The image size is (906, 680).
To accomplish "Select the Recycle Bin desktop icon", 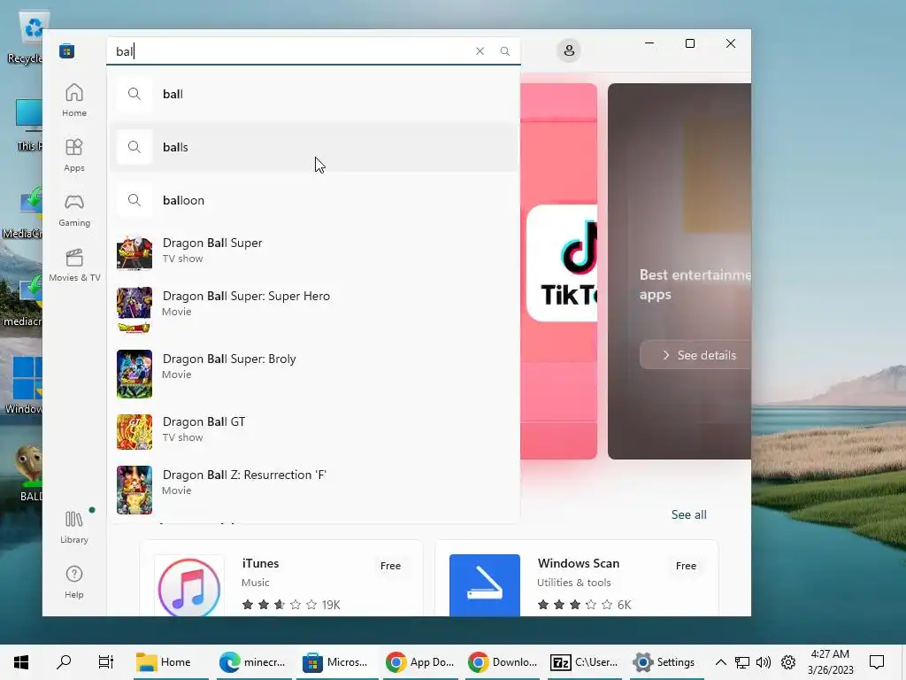I will pyautogui.click(x=27, y=37).
